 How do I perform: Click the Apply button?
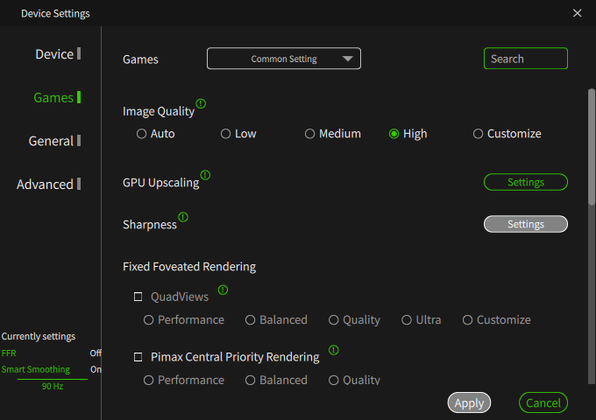pyautogui.click(x=469, y=402)
